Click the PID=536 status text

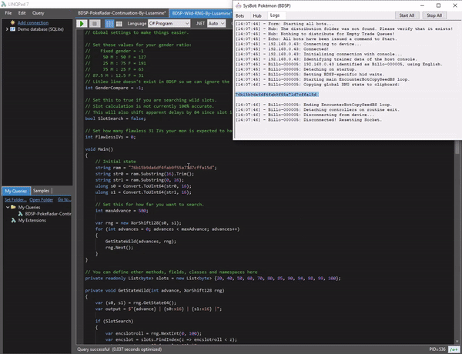pyautogui.click(x=437, y=349)
